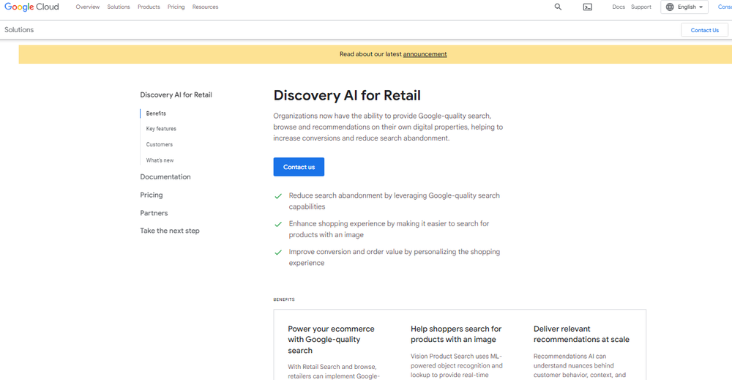
Task: Open the announcement link in banner
Action: 425,54
